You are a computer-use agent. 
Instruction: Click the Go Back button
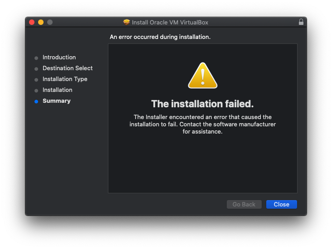coord(244,204)
